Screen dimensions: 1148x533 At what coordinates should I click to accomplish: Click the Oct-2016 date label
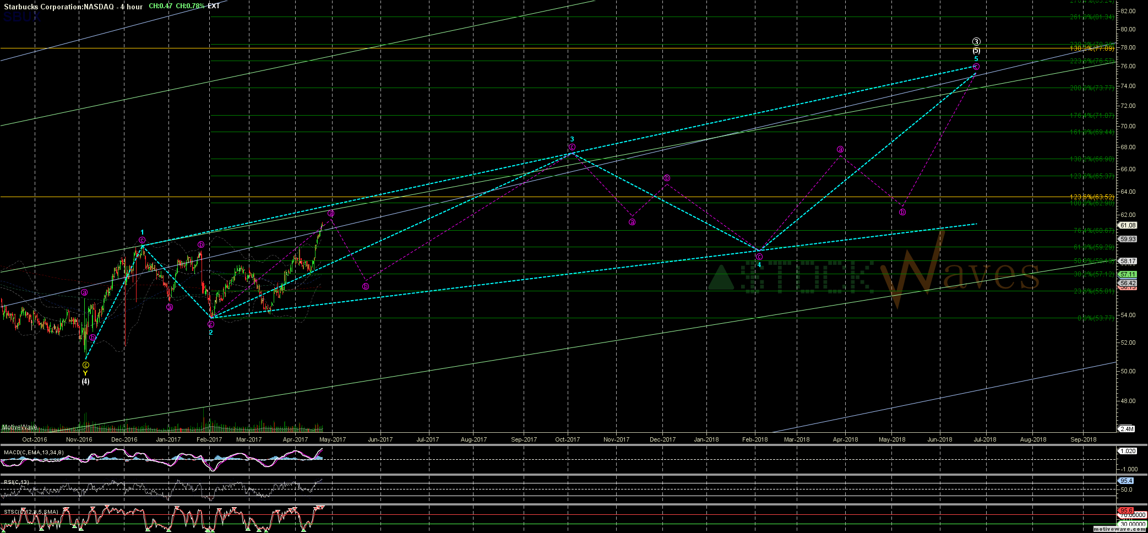coord(35,439)
